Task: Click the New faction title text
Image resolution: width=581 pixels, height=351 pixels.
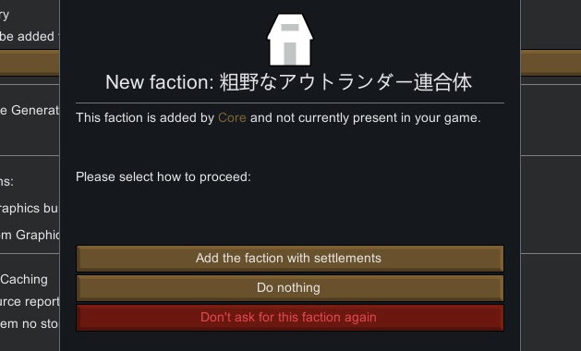Action: pos(288,82)
